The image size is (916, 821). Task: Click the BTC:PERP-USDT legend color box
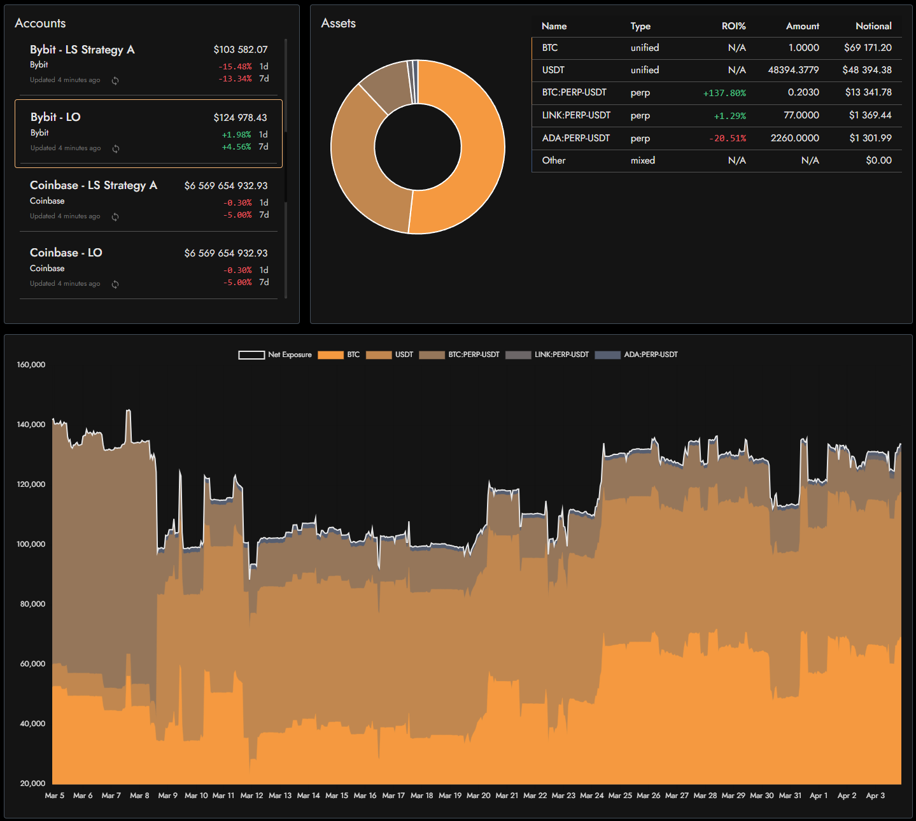pyautogui.click(x=432, y=354)
